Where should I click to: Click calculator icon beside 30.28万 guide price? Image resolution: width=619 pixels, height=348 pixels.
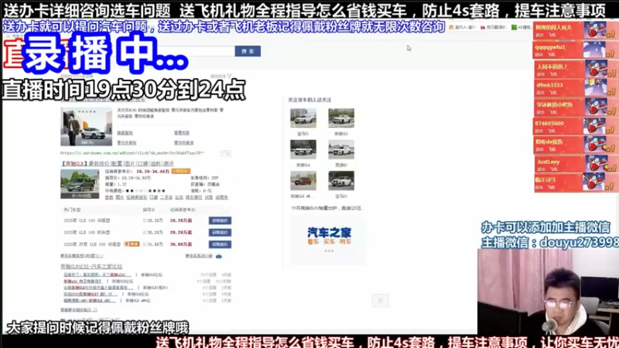145,233
